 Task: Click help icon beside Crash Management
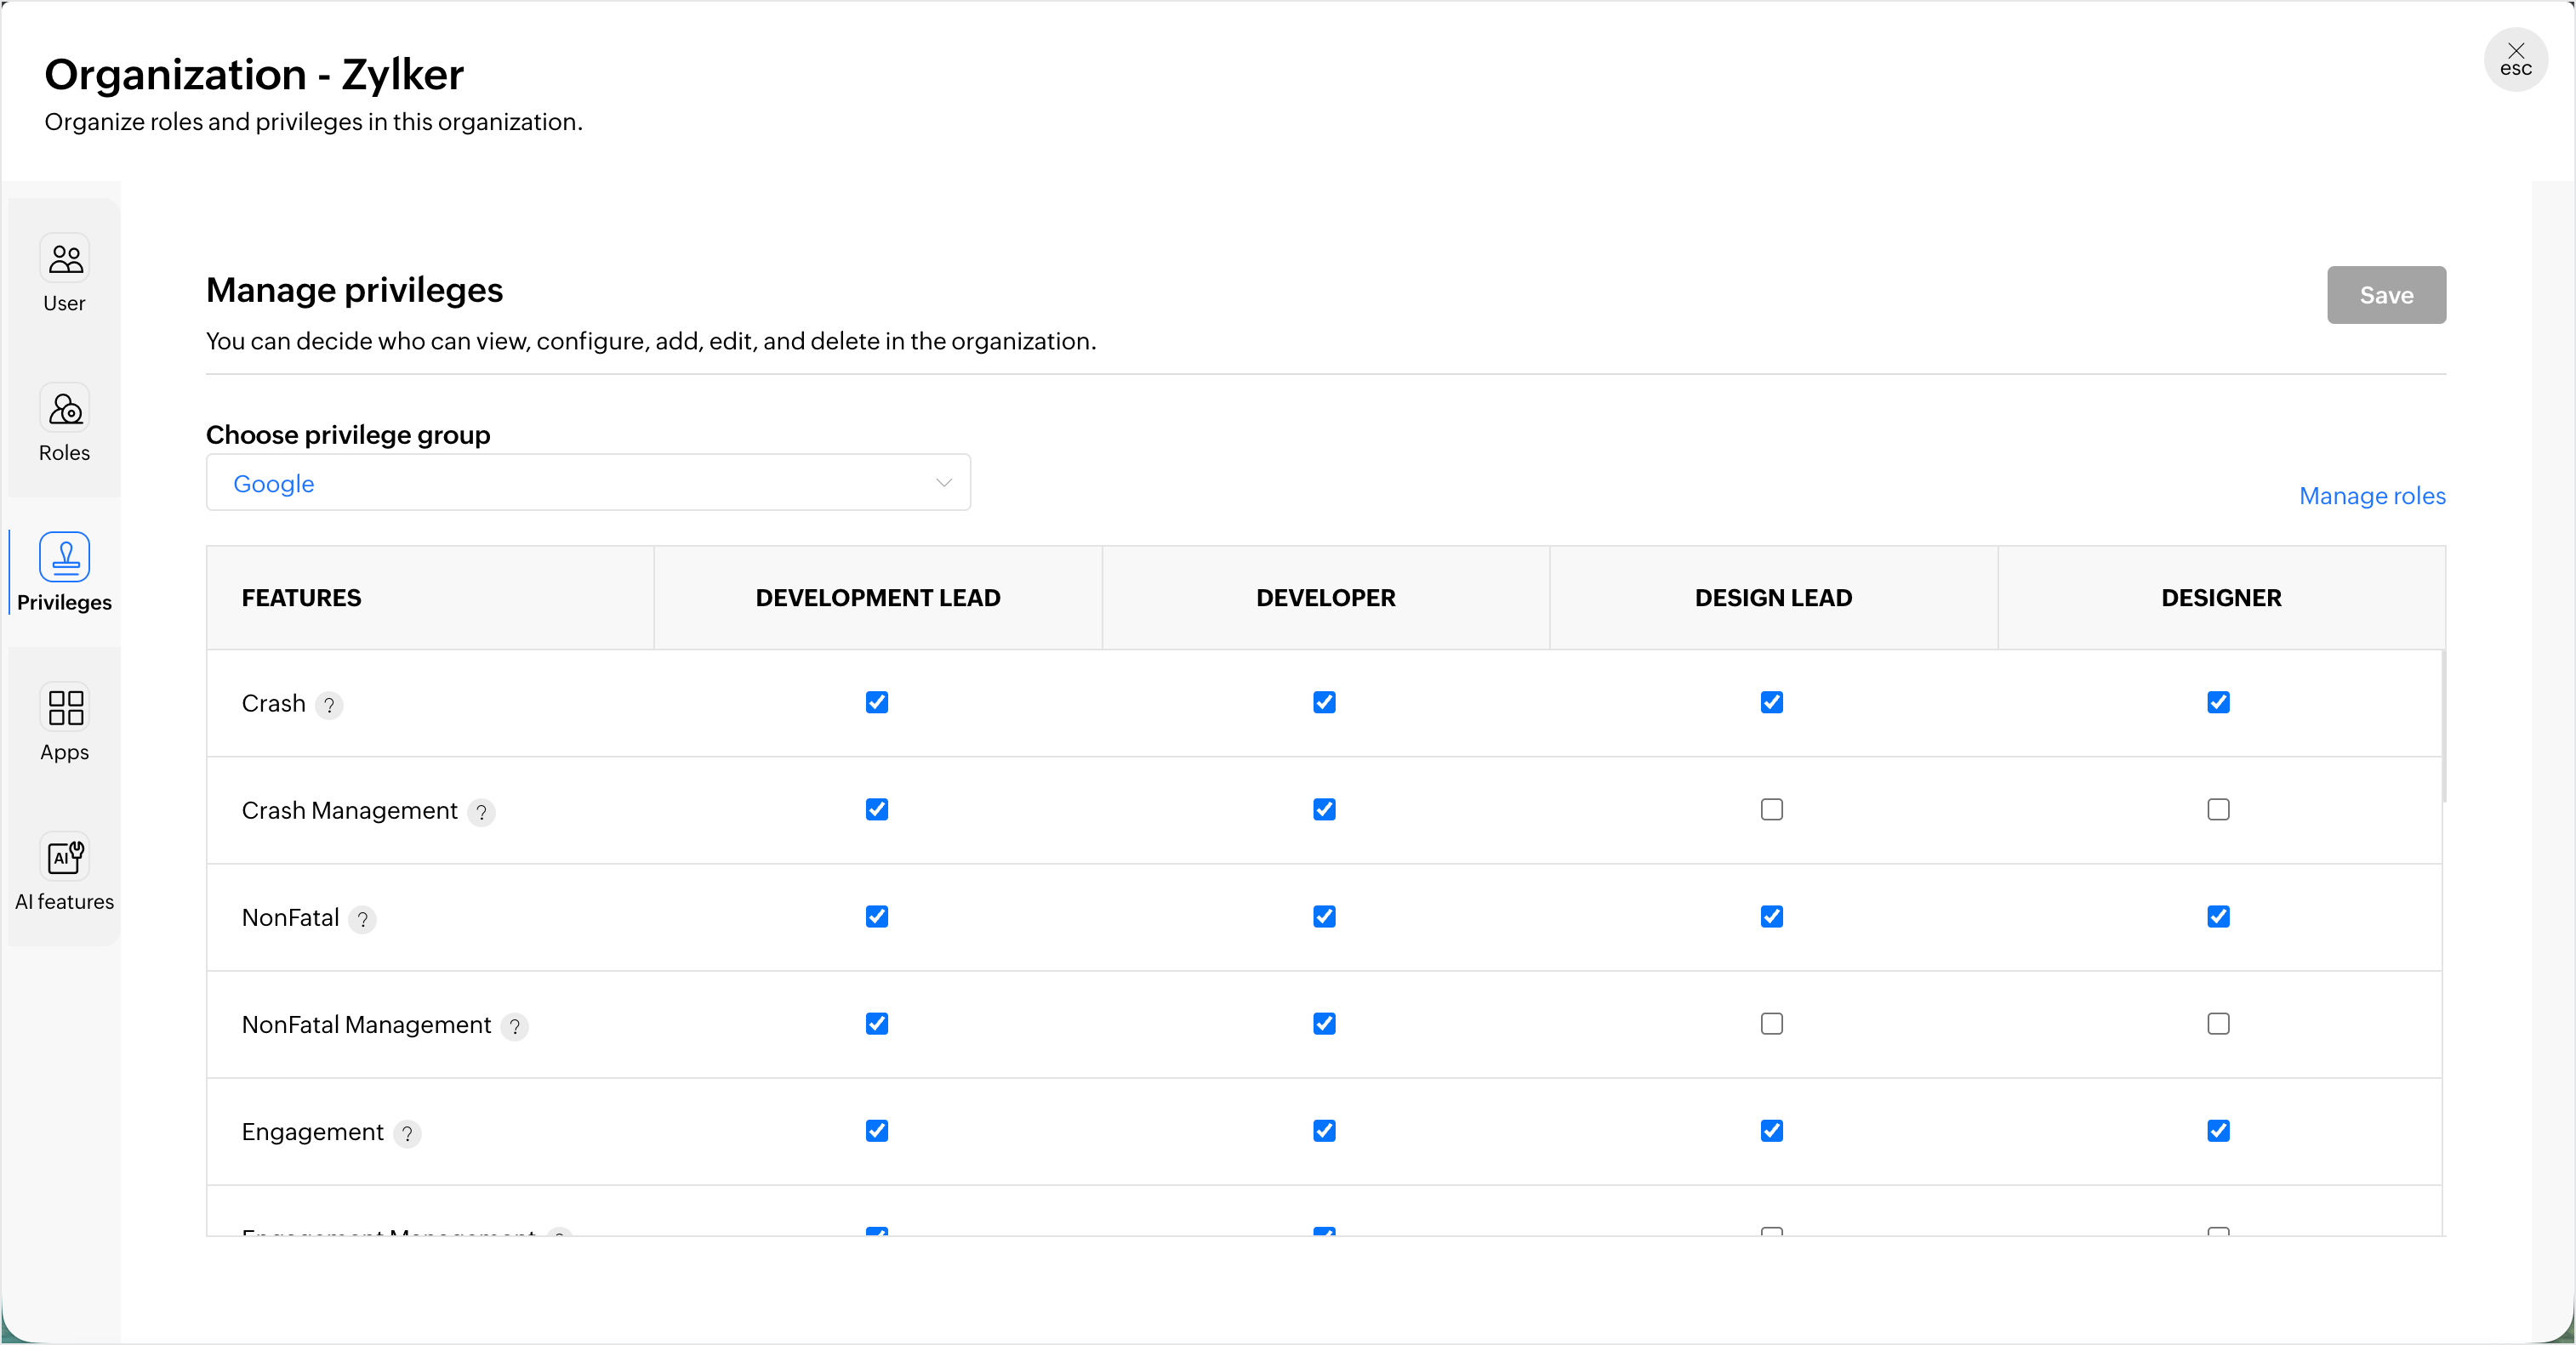click(481, 813)
